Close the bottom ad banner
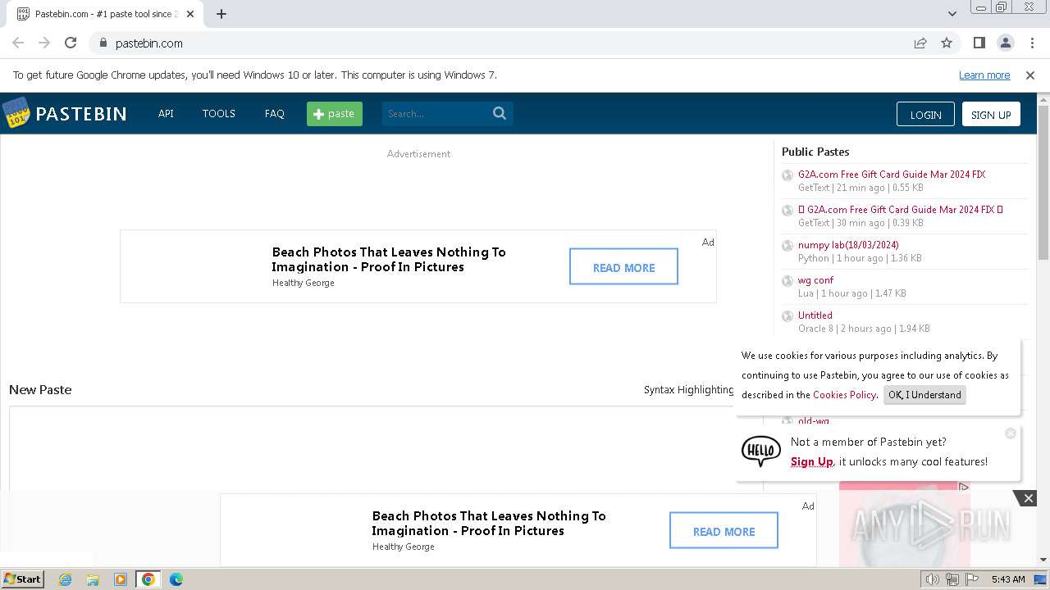 (1028, 498)
